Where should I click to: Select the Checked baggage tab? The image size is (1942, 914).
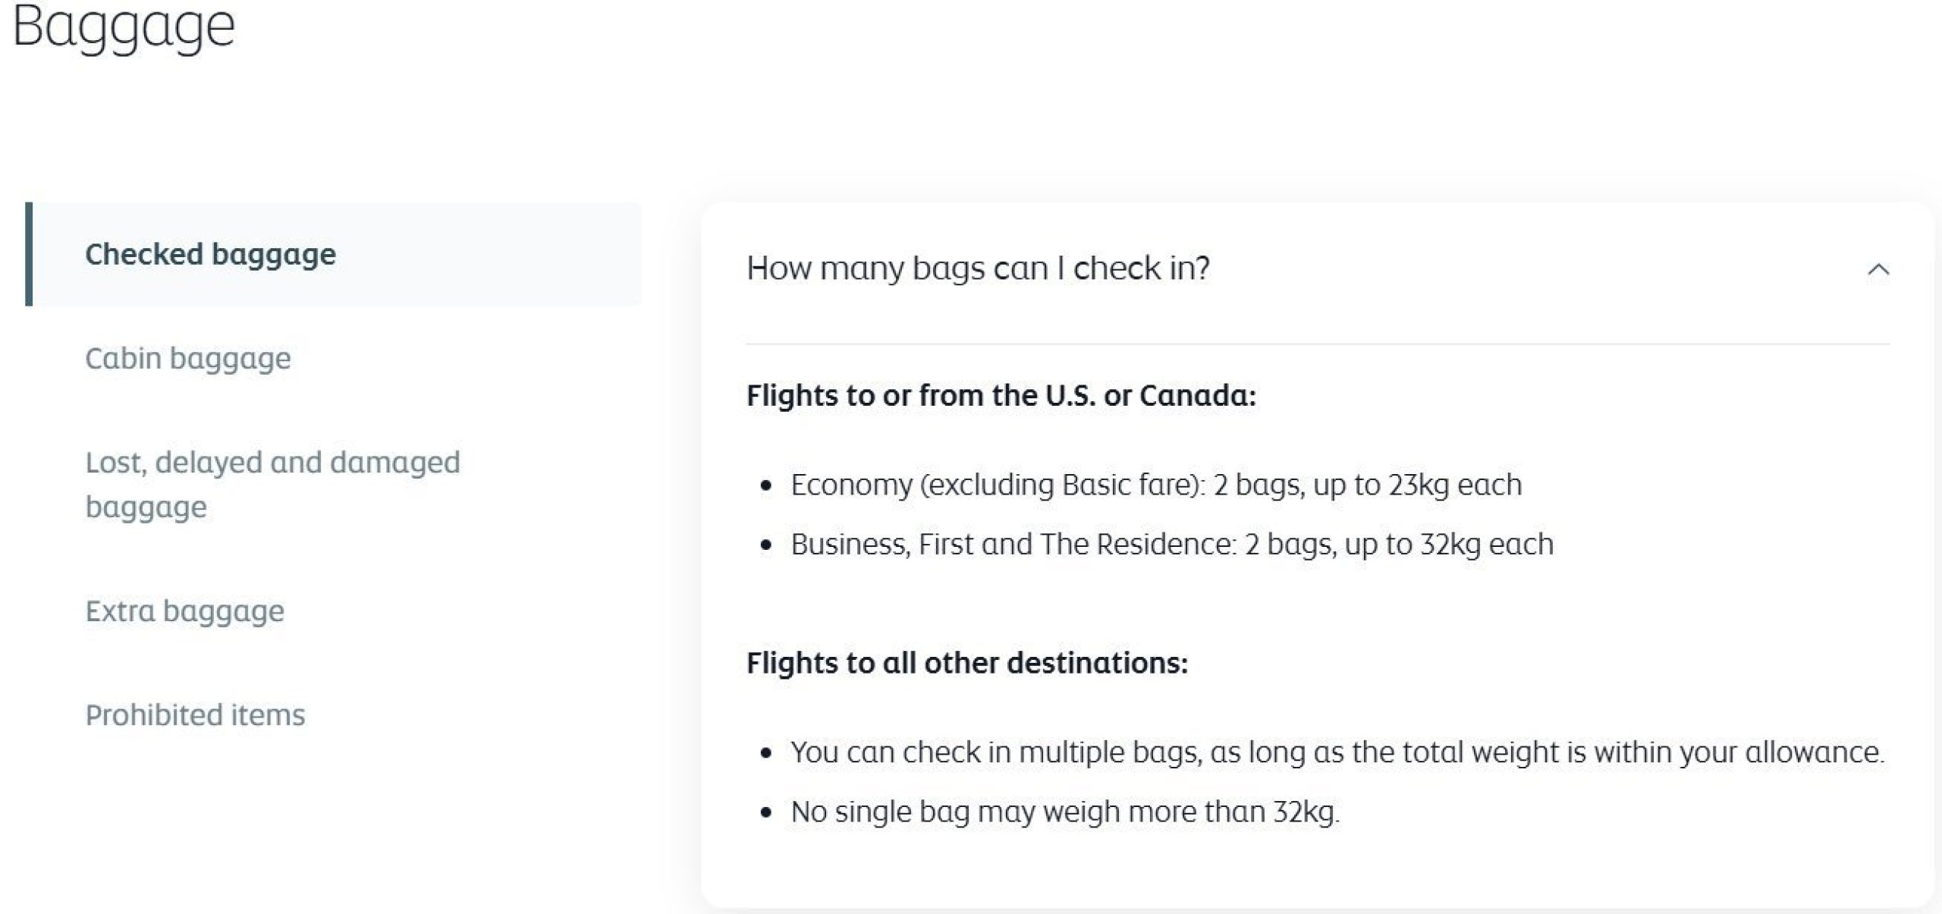click(210, 254)
